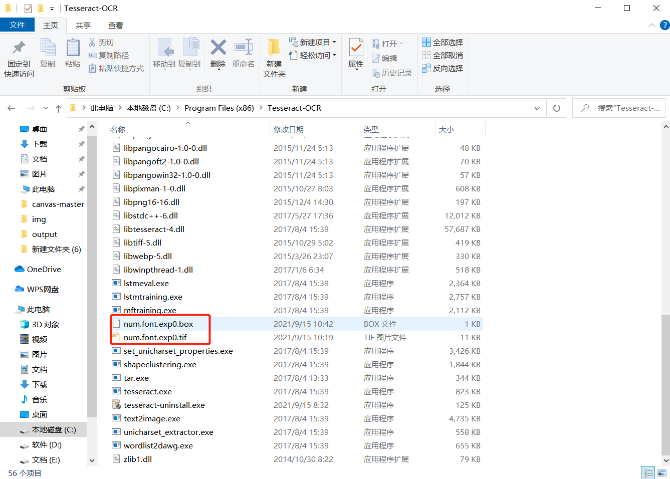Select the zlib1.dll file
Image resolution: width=670 pixels, height=479 pixels.
click(138, 459)
